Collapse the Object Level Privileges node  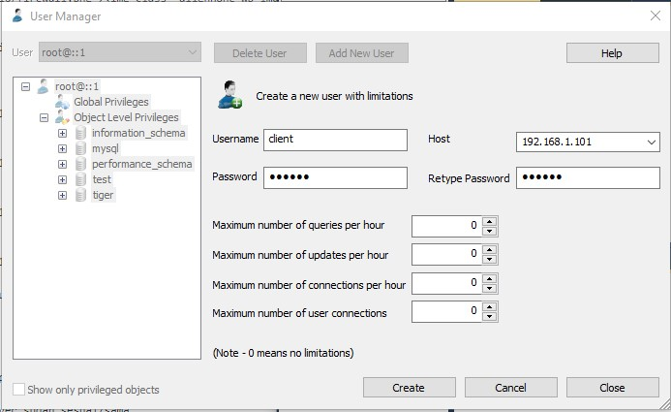pyautogui.click(x=44, y=117)
